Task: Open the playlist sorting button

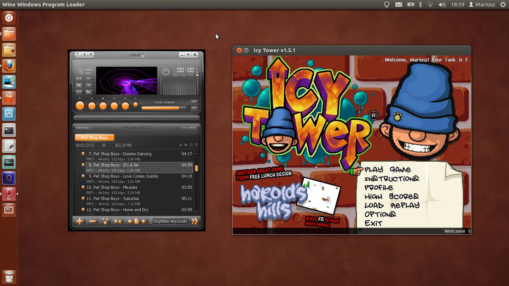Action: point(118,221)
